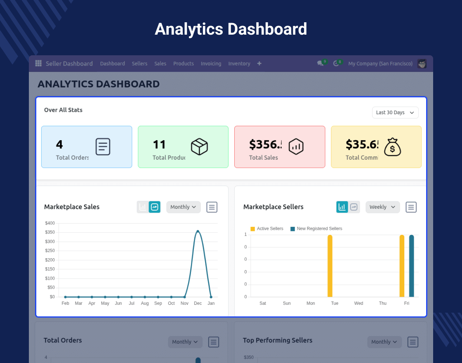Click the Nov data point on sales chart
This screenshot has height=363, width=462.
point(184,297)
